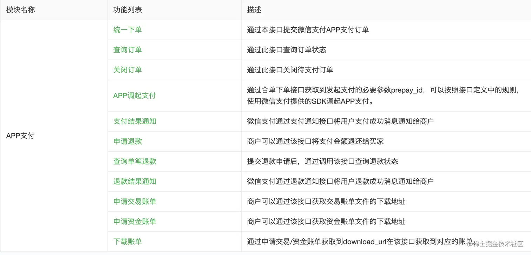Select the 功能列表 column header
The width and height of the screenshot is (531, 255).
tap(127, 10)
